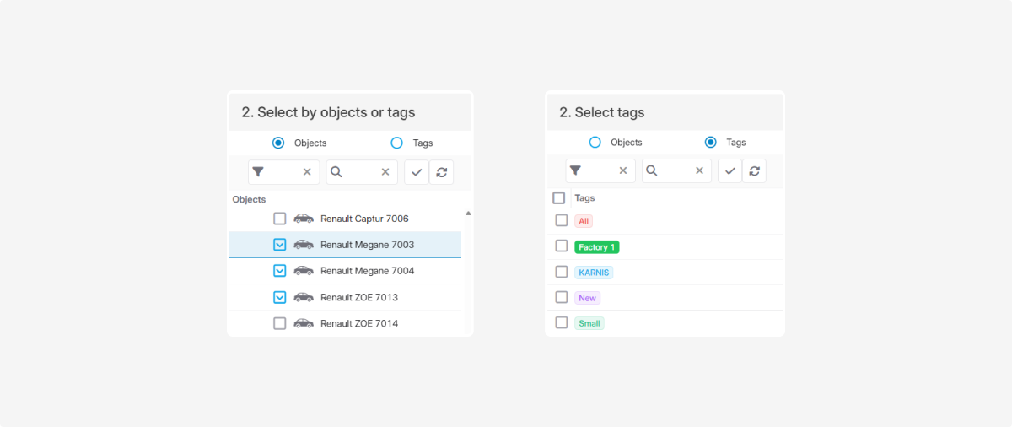Clear the filter field in Objects panel

coord(307,172)
